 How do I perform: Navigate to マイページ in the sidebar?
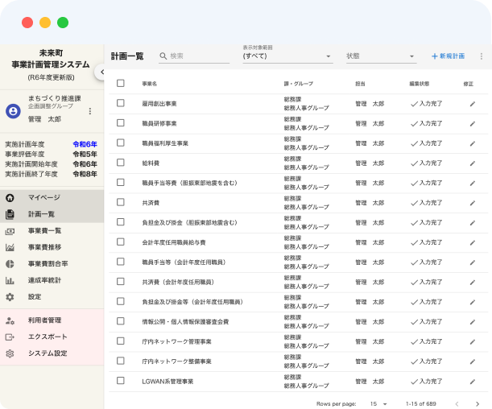pyautogui.click(x=43, y=197)
